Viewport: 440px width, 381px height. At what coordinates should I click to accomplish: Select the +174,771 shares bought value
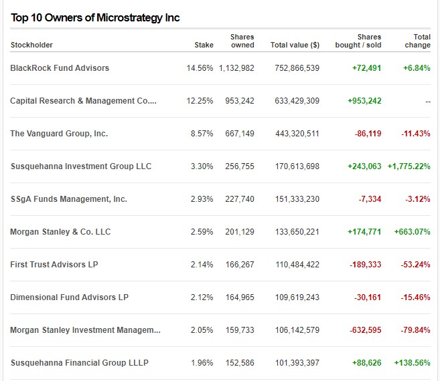(364, 232)
